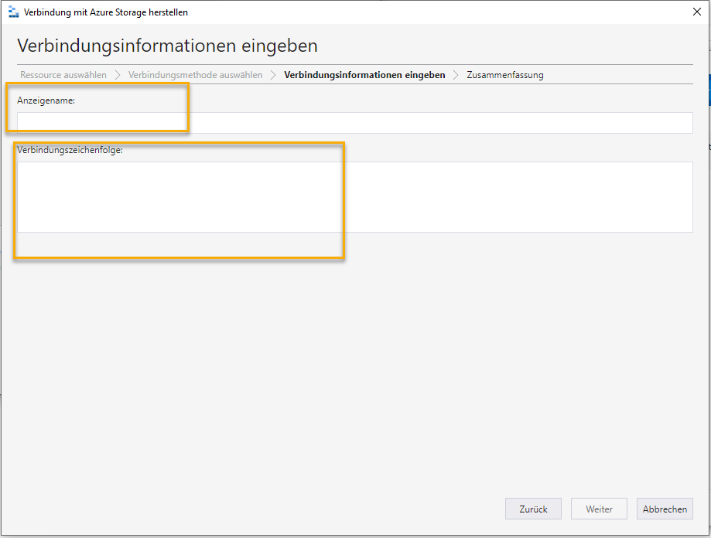711x538 pixels.
Task: Click inside the Verbindungszeichenfolge text area
Action: click(x=354, y=196)
